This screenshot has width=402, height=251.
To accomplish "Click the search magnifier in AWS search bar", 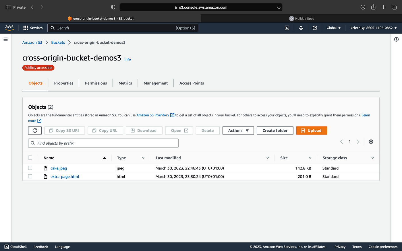I will point(53,28).
